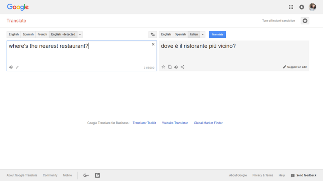Screen dimensions: 323x181
Task: Select English - detected source tab
Action: click(x=63, y=34)
